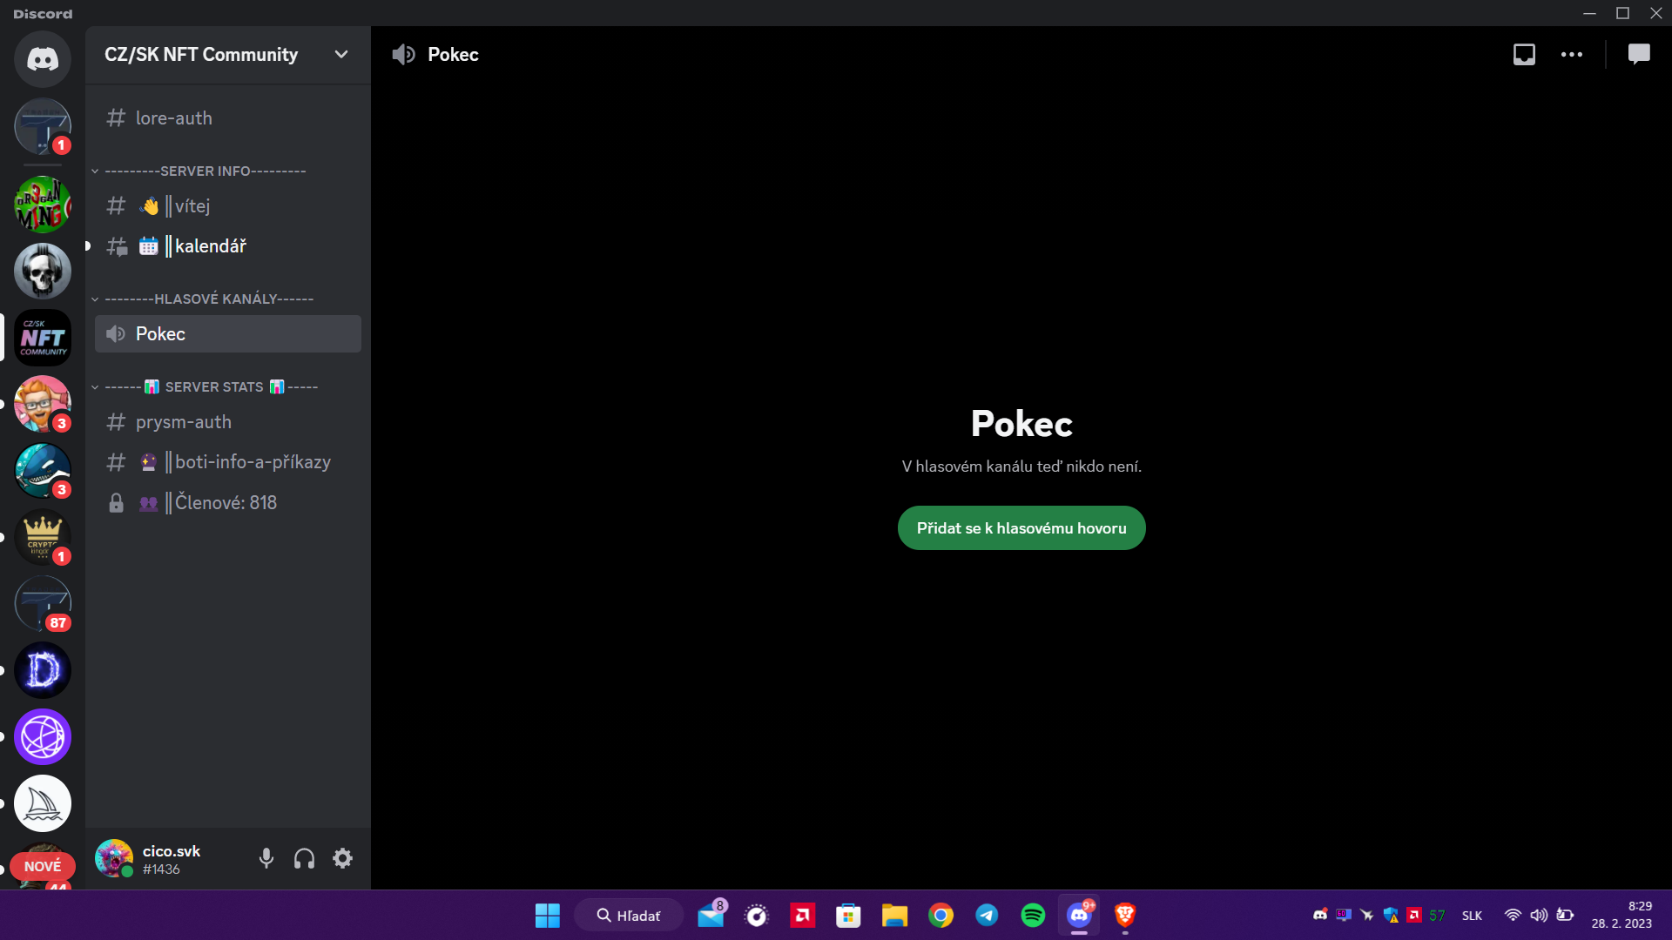
Task: Open user settings gear icon
Action: click(x=342, y=858)
